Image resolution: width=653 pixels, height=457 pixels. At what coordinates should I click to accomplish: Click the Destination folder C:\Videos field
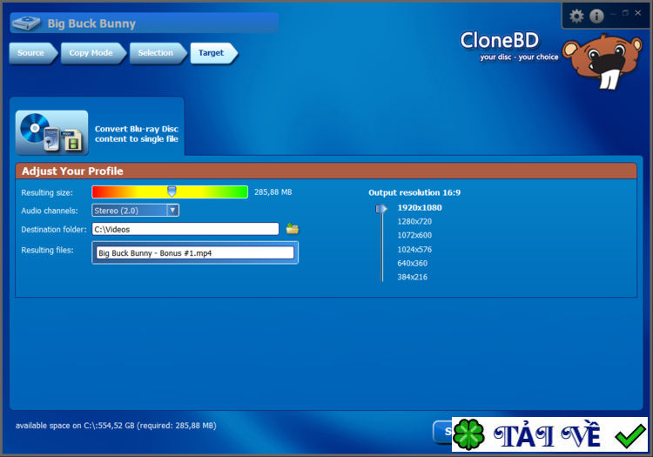coord(185,229)
